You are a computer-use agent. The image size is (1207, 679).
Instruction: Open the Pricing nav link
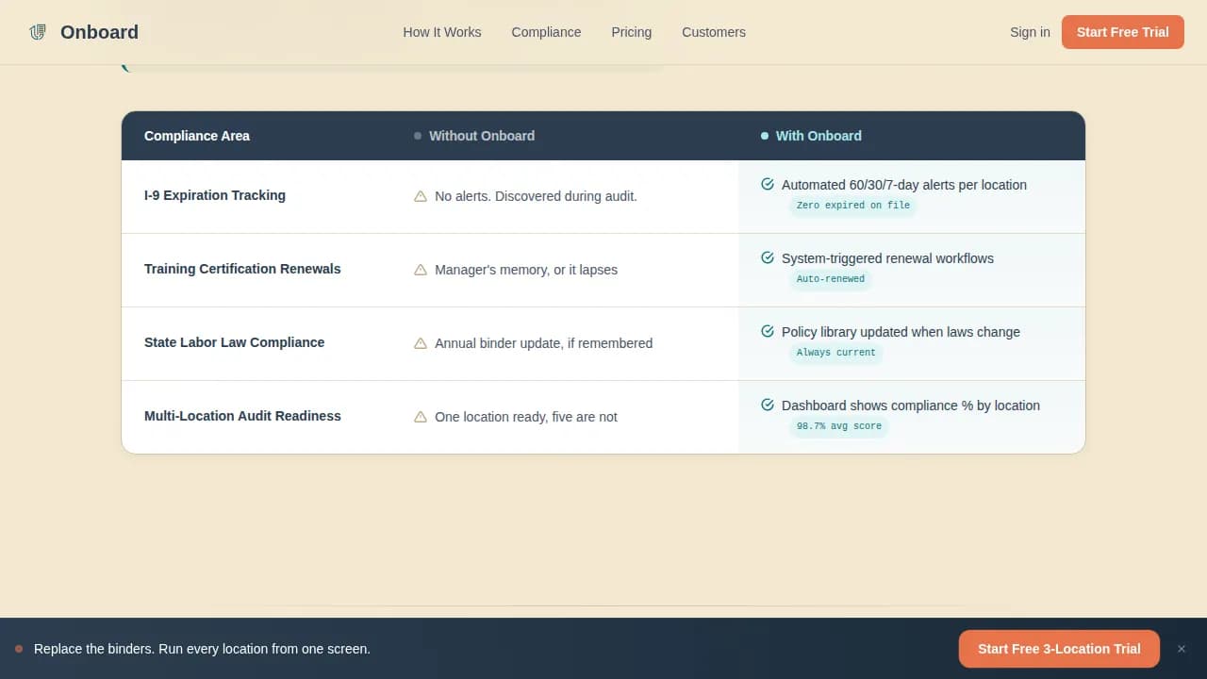click(631, 32)
